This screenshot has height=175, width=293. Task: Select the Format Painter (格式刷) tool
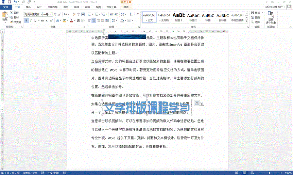click(x=16, y=22)
